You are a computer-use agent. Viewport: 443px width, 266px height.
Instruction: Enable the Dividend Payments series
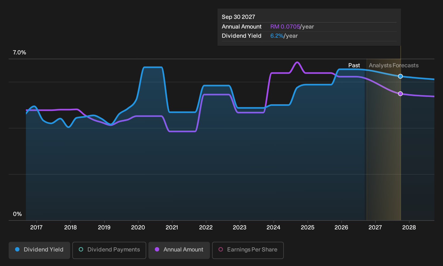click(x=109, y=250)
